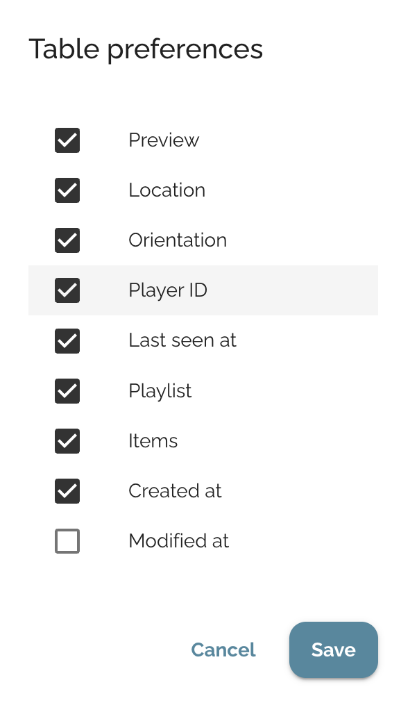This screenshot has height=703, width=401.
Task: Click the Last seen at label
Action: pyautogui.click(x=182, y=340)
